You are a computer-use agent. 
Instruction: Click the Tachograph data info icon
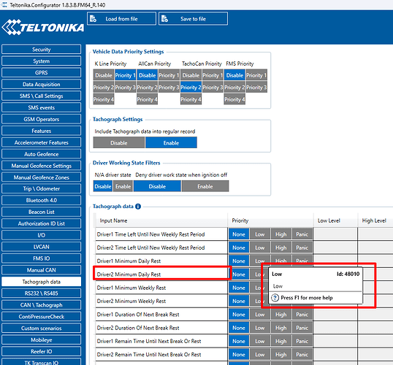click(138, 207)
